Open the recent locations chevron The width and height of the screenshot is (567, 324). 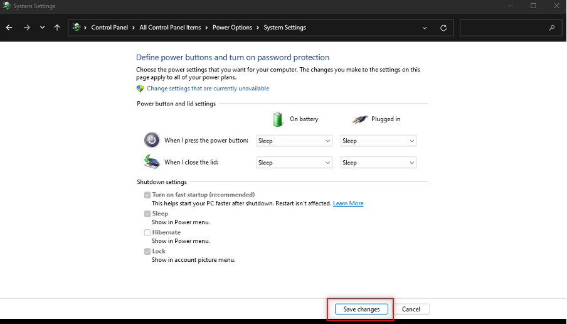point(42,28)
